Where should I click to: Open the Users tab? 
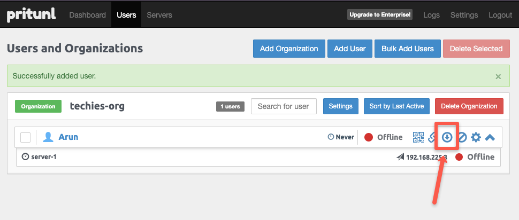(x=126, y=15)
